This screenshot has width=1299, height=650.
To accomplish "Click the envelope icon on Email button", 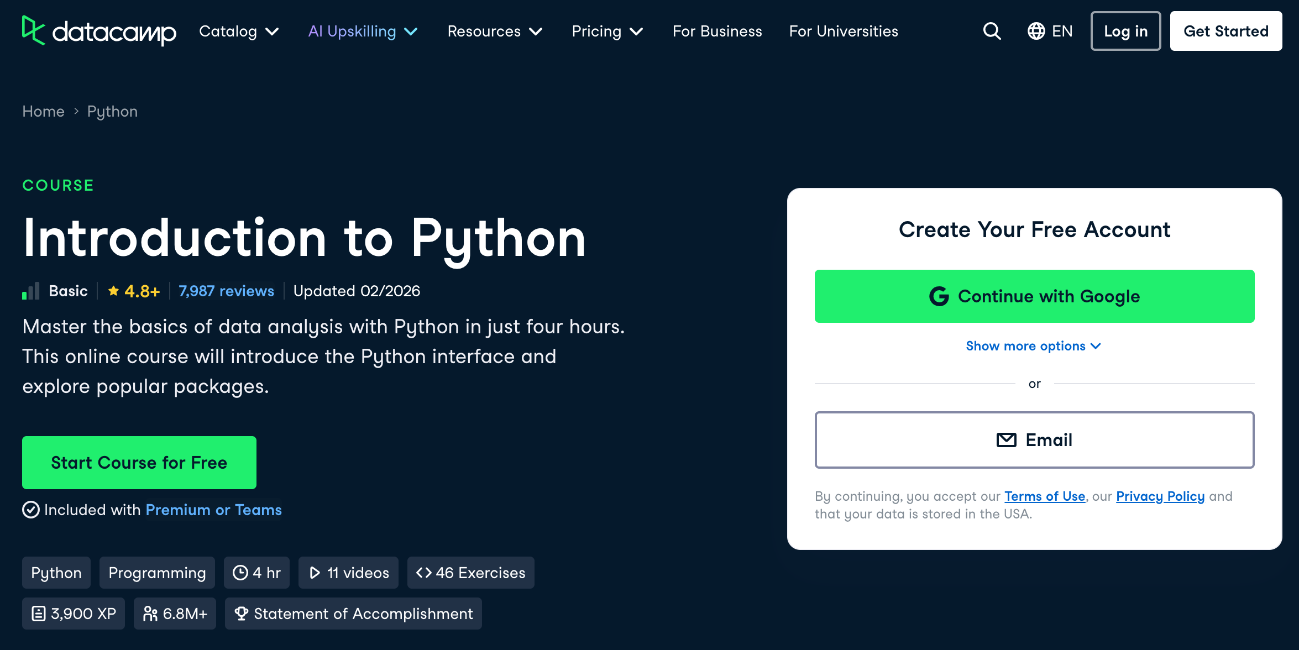I will [x=1006, y=440].
